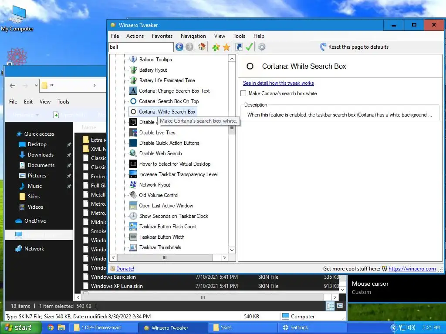
Task: Open Winaero settings gear icon
Action: (x=262, y=47)
